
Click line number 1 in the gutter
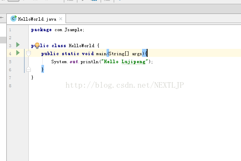pyautogui.click(x=10, y=30)
